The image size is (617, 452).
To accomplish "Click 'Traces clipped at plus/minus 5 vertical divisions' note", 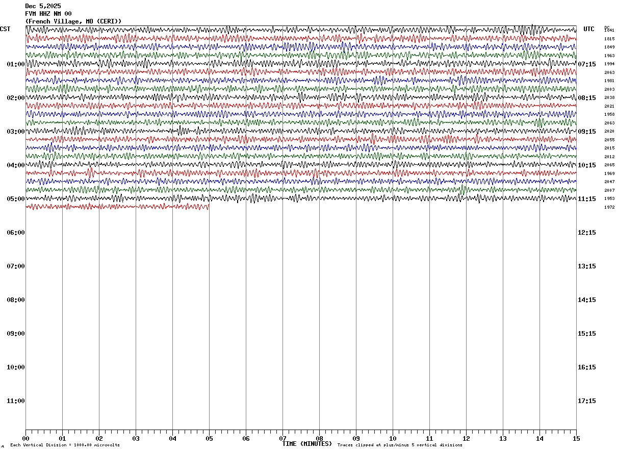I will click(x=400, y=445).
